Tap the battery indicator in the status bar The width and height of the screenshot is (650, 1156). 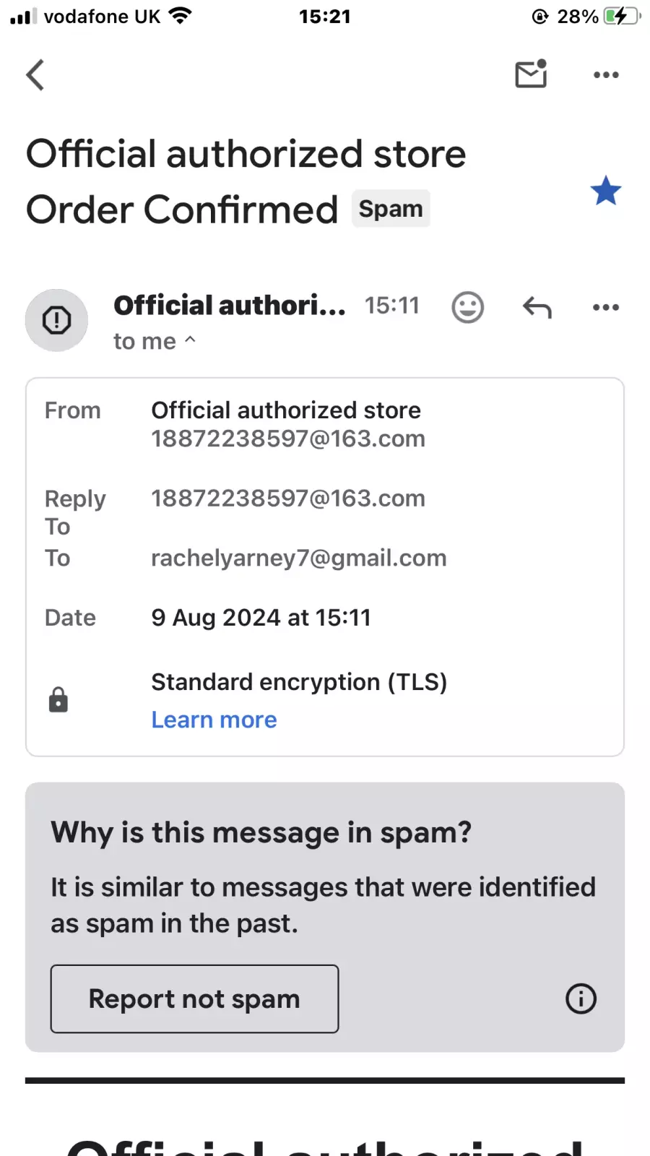click(623, 16)
